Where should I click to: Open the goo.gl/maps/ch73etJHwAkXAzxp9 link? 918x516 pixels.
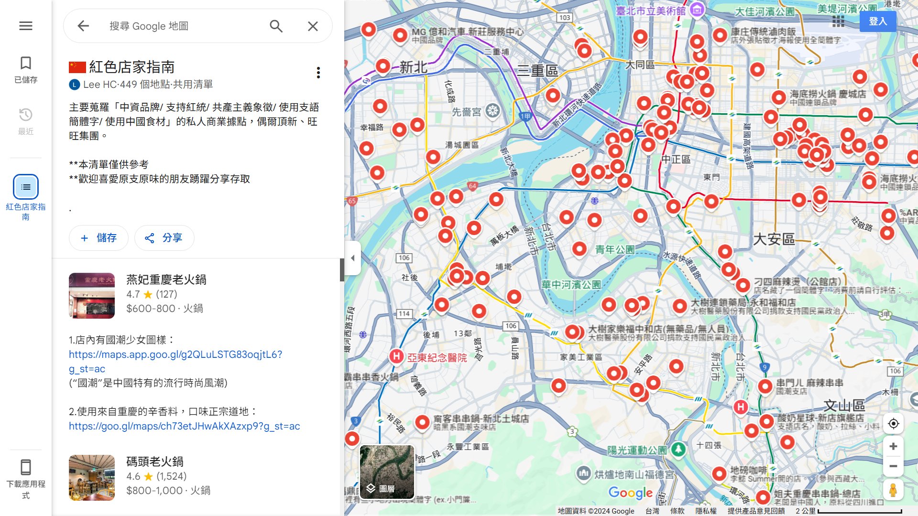tap(184, 426)
